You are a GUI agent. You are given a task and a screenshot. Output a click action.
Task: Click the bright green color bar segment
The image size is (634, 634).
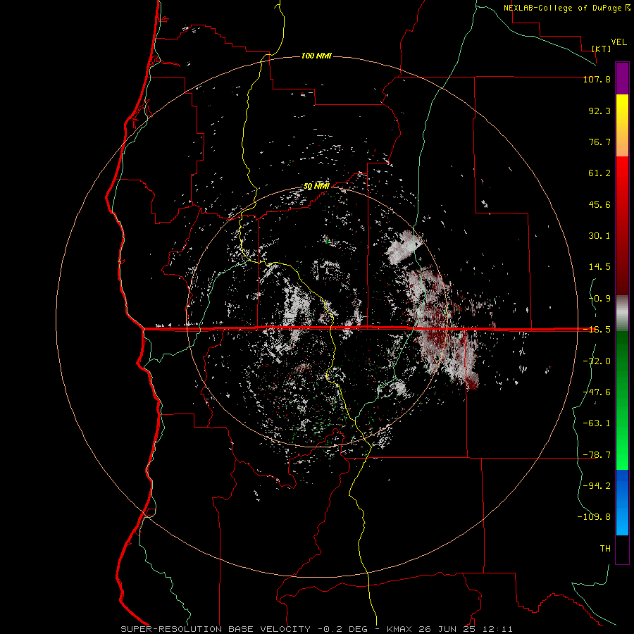click(622, 441)
